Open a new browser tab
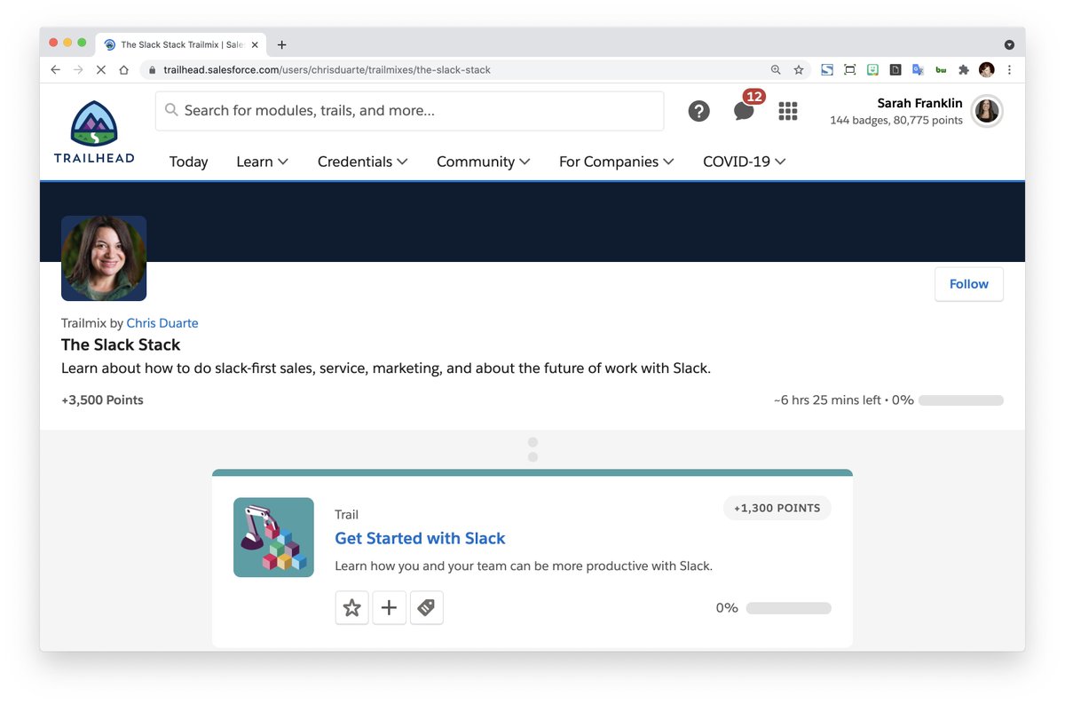This screenshot has height=704, width=1065. tap(282, 44)
